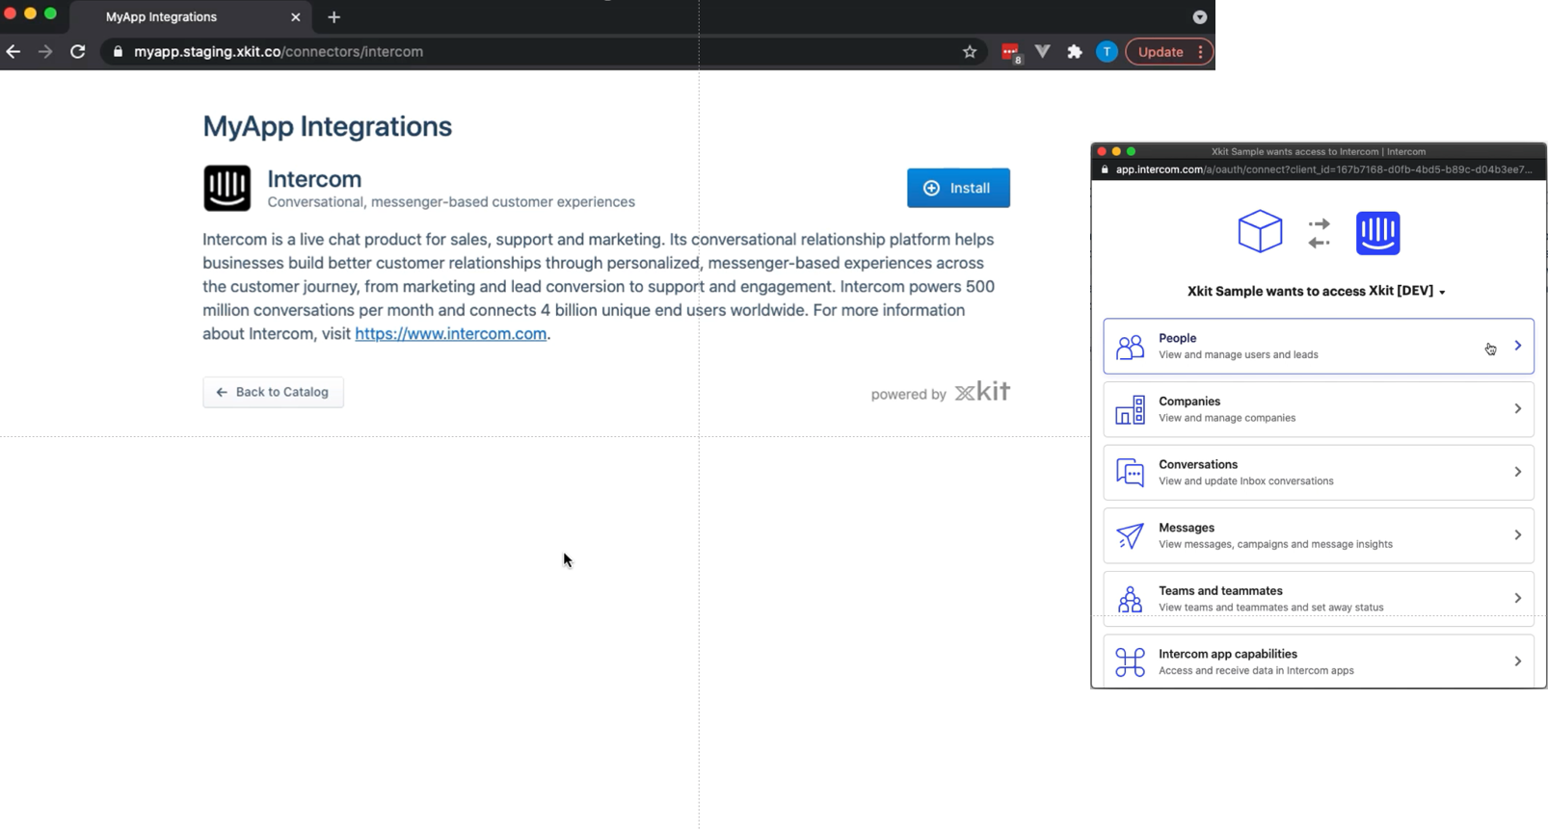Viewport: 1548px width, 830px height.
Task: Click the Install button
Action: (958, 188)
